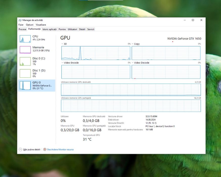Open Deschidere Monitor resurse link
The width and height of the screenshot is (221, 177).
[x=60, y=149]
